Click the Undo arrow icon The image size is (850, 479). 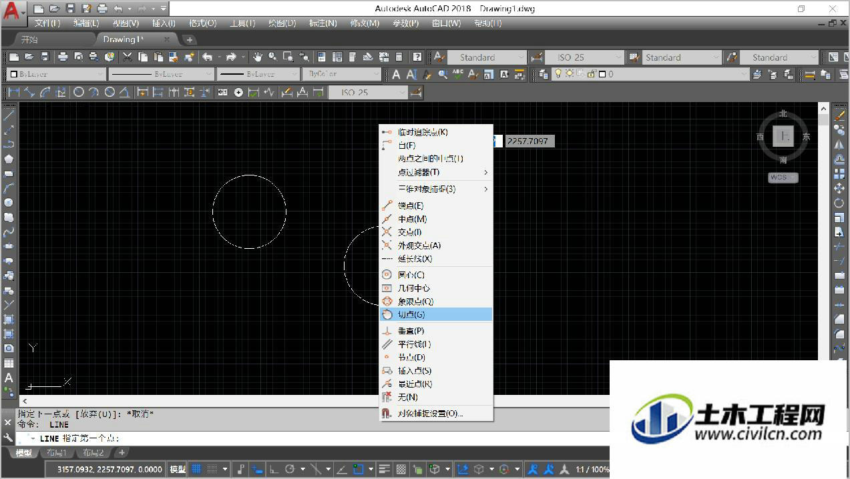[x=208, y=57]
